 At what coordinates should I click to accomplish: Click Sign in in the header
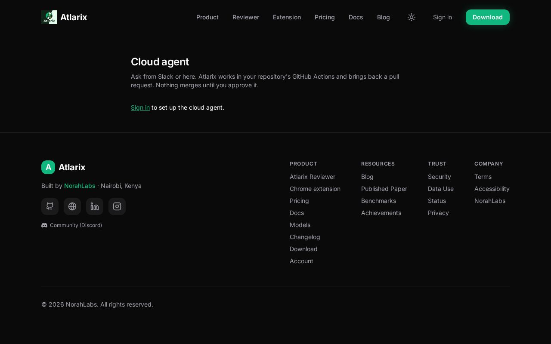[443, 17]
